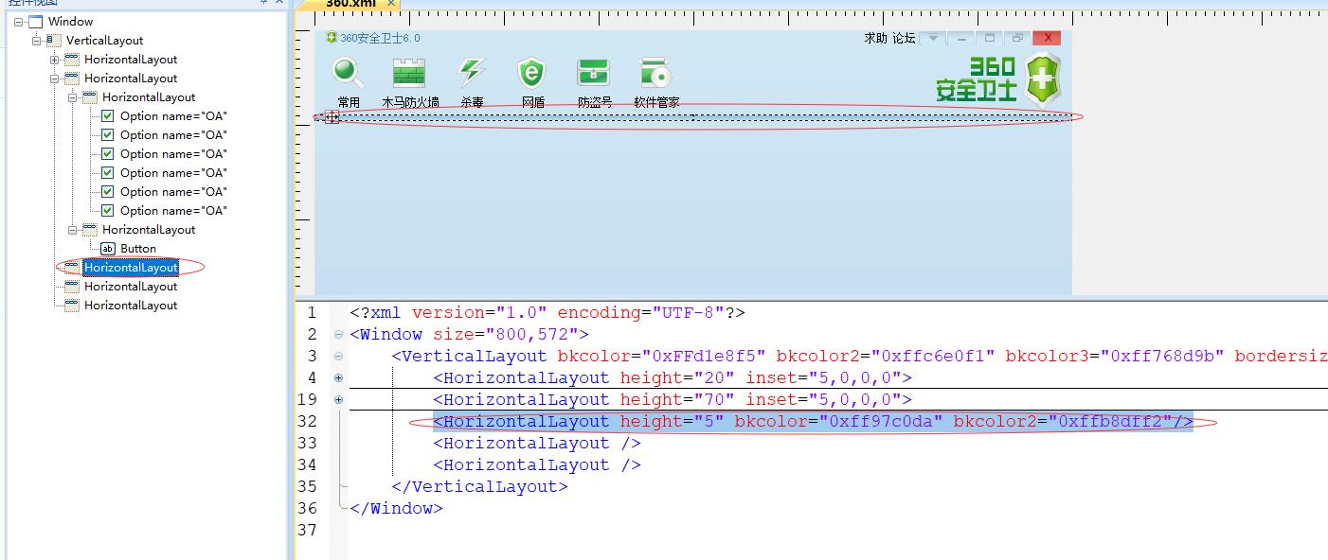Open the 求助 menu in the preview title bar
This screenshot has height=560, width=1328.
click(x=875, y=38)
